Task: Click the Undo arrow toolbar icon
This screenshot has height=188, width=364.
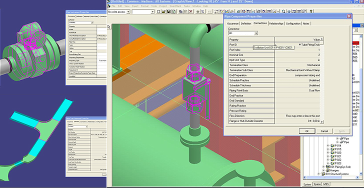Action: 209,11
